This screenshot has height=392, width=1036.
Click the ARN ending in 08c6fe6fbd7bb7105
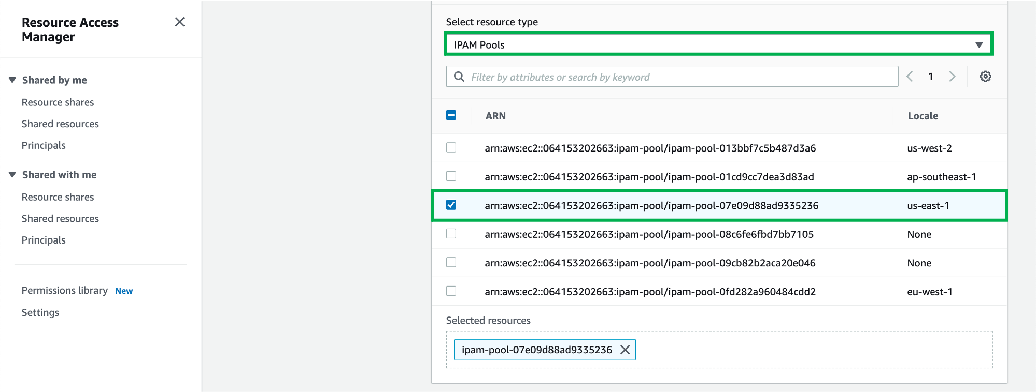coord(649,234)
